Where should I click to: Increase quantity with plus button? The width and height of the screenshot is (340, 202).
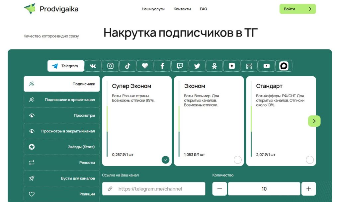point(308,189)
